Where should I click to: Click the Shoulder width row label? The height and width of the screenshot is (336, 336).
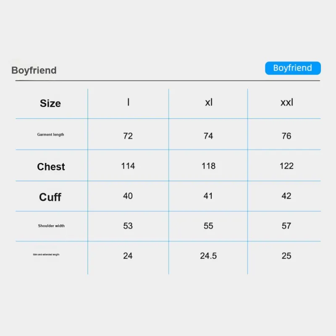[x=51, y=226]
